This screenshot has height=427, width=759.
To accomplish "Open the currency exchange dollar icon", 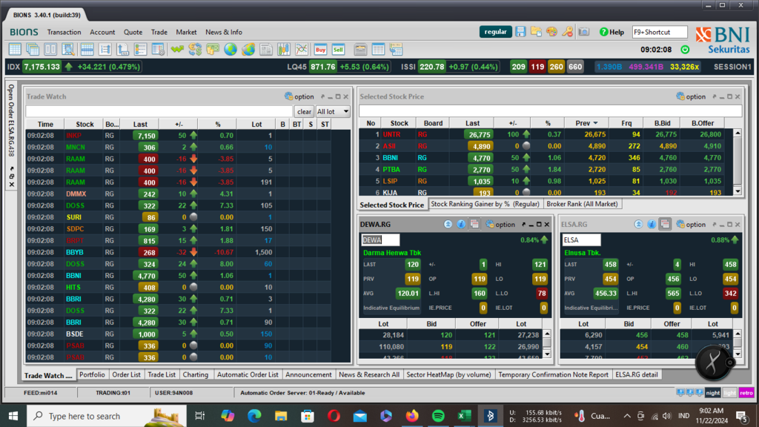I will click(x=195, y=50).
